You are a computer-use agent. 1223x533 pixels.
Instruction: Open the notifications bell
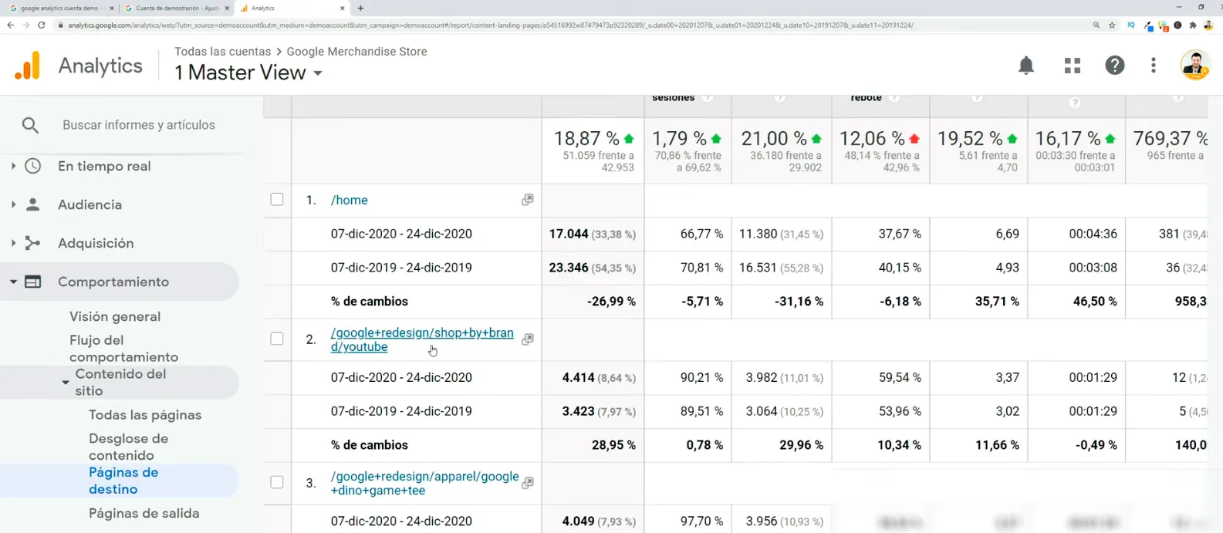(1026, 66)
